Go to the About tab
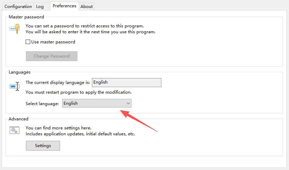 pos(86,7)
